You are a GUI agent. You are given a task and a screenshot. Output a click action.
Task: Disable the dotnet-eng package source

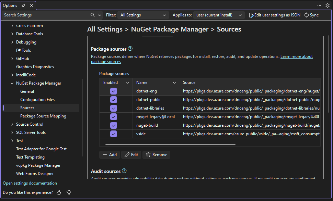[x=113, y=91]
